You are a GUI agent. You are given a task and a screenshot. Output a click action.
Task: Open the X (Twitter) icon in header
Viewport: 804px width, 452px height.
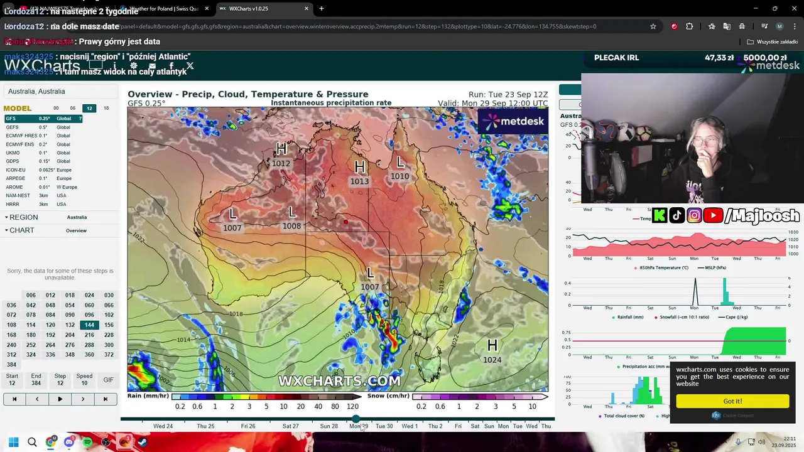pos(190,66)
